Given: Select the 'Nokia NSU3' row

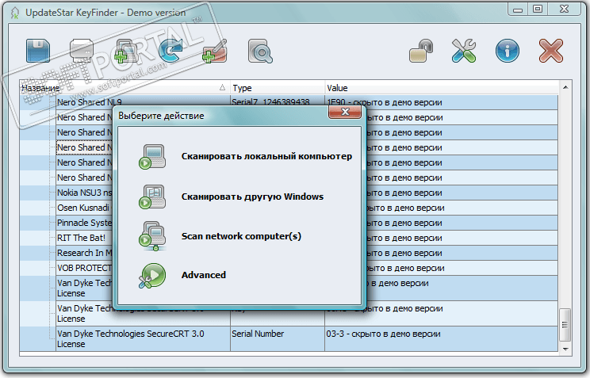Looking at the screenshot, I should (85, 193).
